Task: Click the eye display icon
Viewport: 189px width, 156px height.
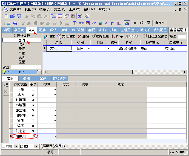Action: coord(73,16)
